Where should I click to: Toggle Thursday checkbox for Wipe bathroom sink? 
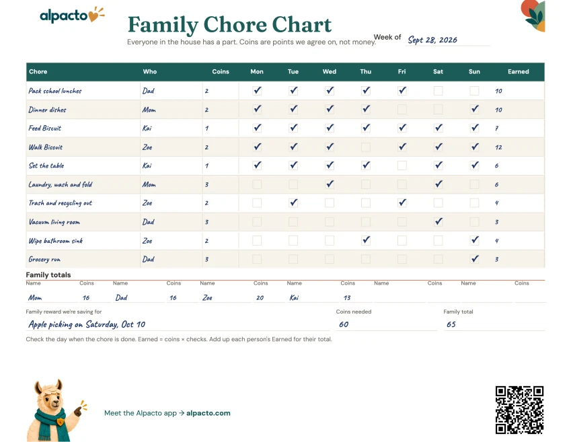(366, 240)
